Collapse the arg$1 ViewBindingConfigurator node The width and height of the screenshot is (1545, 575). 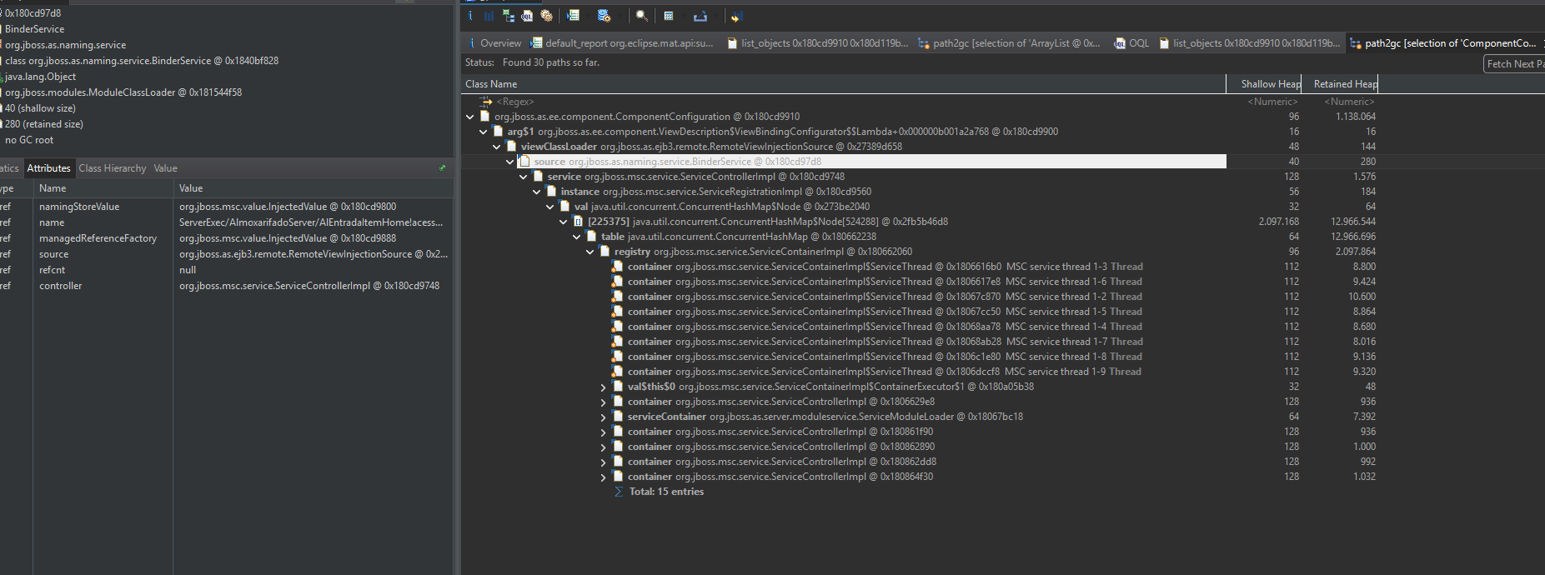coord(484,132)
